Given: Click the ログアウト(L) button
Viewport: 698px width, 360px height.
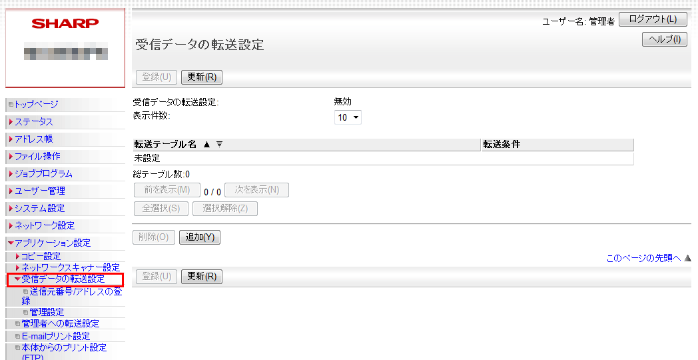Looking at the screenshot, I should 653,19.
